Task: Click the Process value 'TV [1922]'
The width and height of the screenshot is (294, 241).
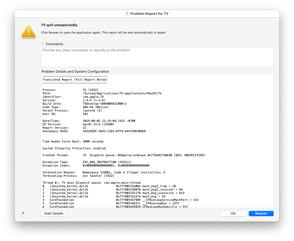Action: (91, 90)
